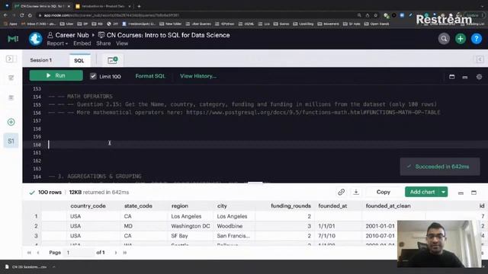Screen dimensions: 488x274
Task: Open the first left sidebar list icon
Action: pyautogui.click(x=11, y=78)
